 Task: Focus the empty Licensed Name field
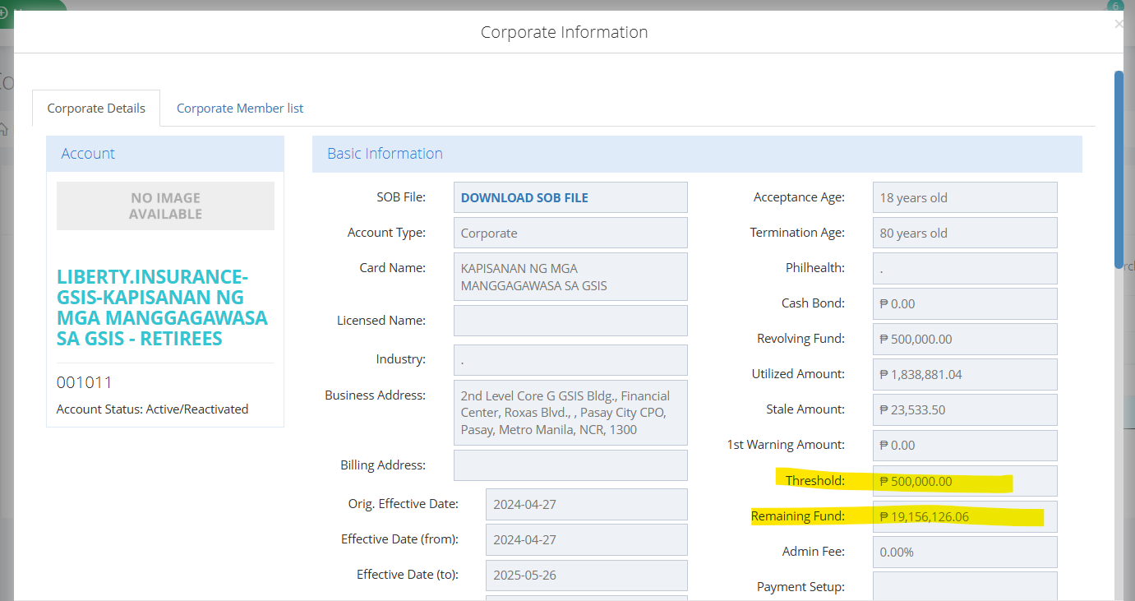pyautogui.click(x=570, y=321)
